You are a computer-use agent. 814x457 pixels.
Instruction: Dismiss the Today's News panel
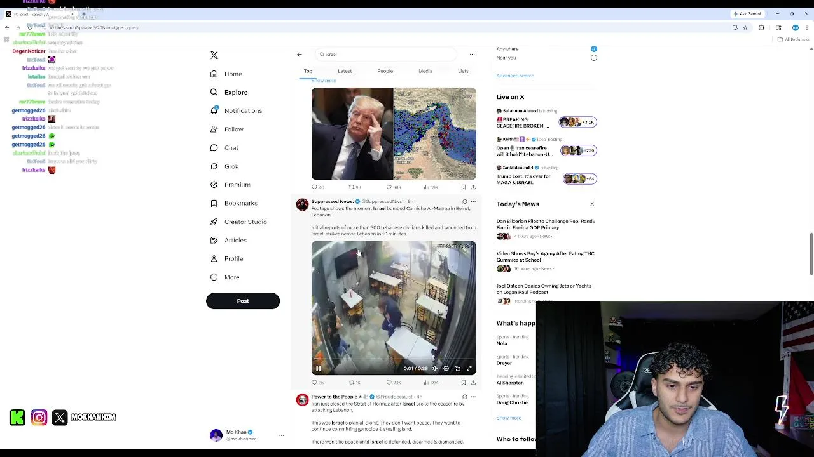pyautogui.click(x=592, y=204)
